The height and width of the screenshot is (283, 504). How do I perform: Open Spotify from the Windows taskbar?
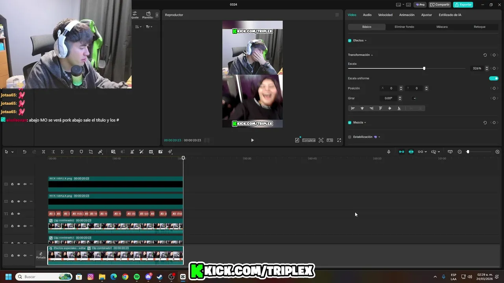pos(137,277)
